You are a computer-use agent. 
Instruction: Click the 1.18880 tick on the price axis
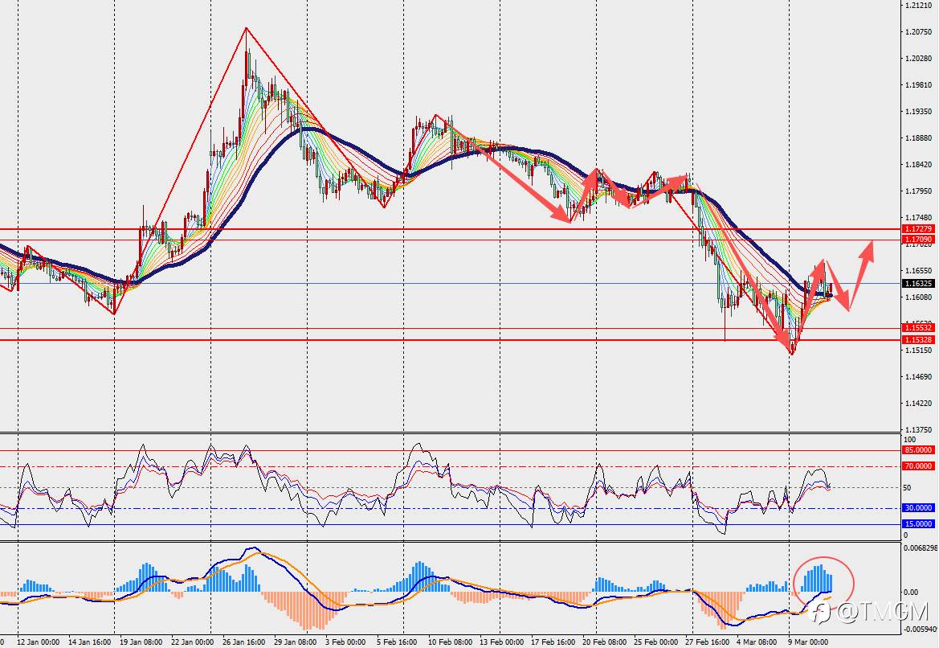[918, 137]
